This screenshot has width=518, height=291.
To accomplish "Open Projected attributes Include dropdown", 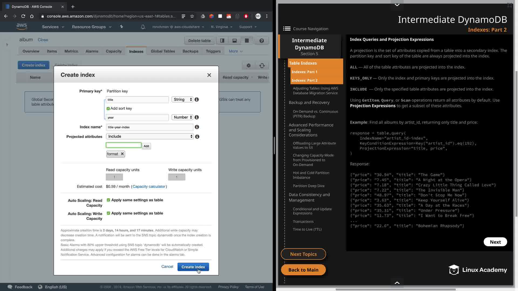I will tap(150, 136).
